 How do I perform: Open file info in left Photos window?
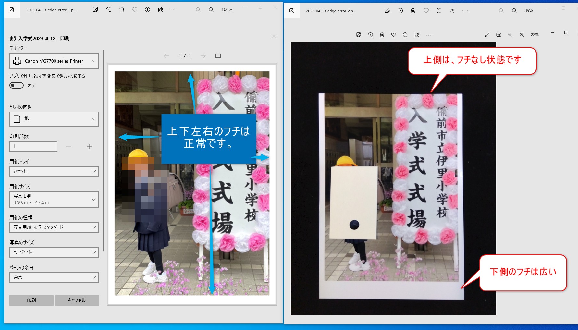[x=147, y=10]
